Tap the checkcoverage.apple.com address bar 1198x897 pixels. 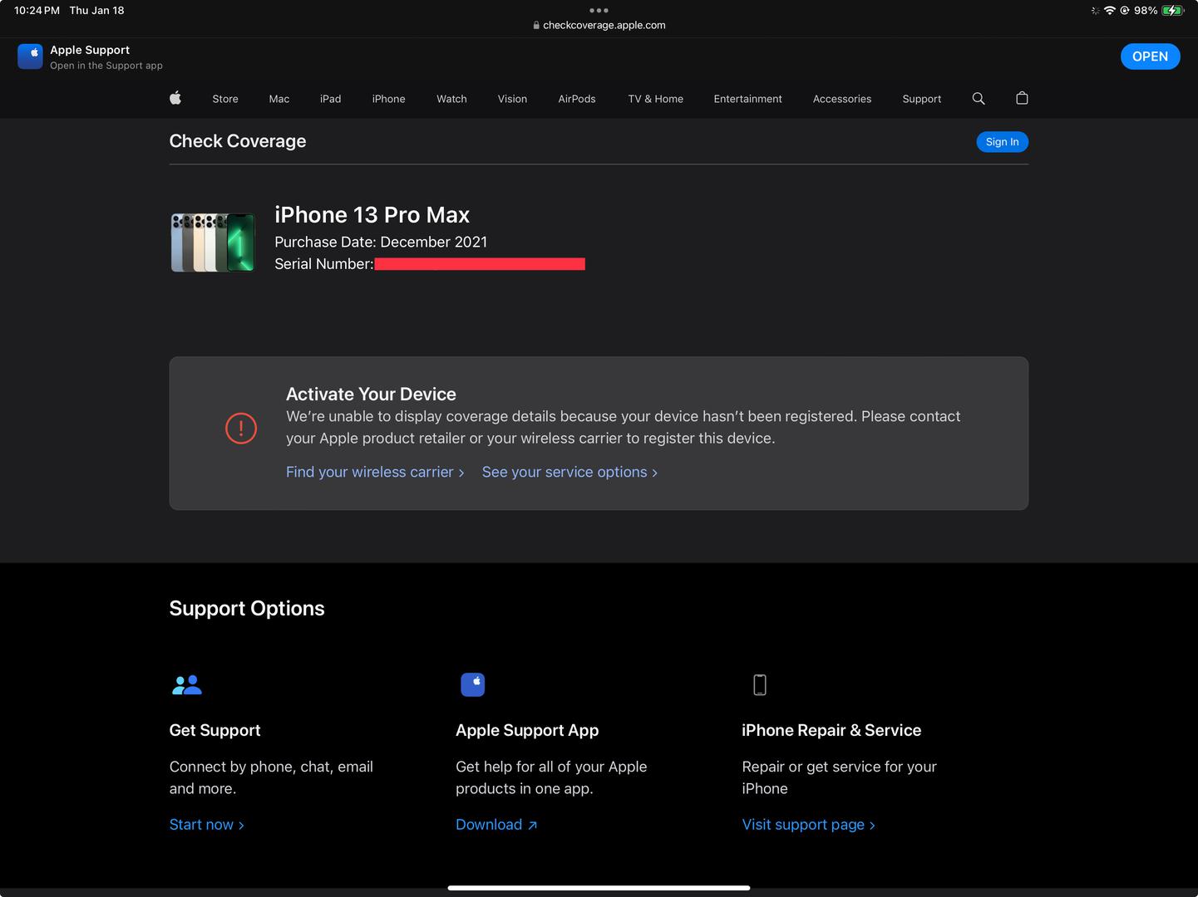tap(599, 25)
